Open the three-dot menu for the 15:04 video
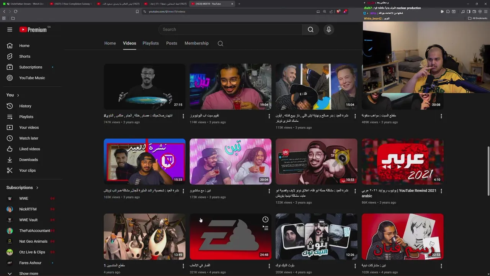This screenshot has width=490, height=276. (x=355, y=116)
